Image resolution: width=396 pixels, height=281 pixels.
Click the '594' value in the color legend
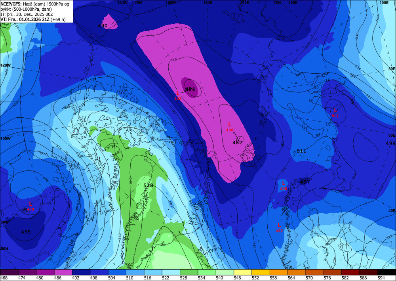(381, 278)
